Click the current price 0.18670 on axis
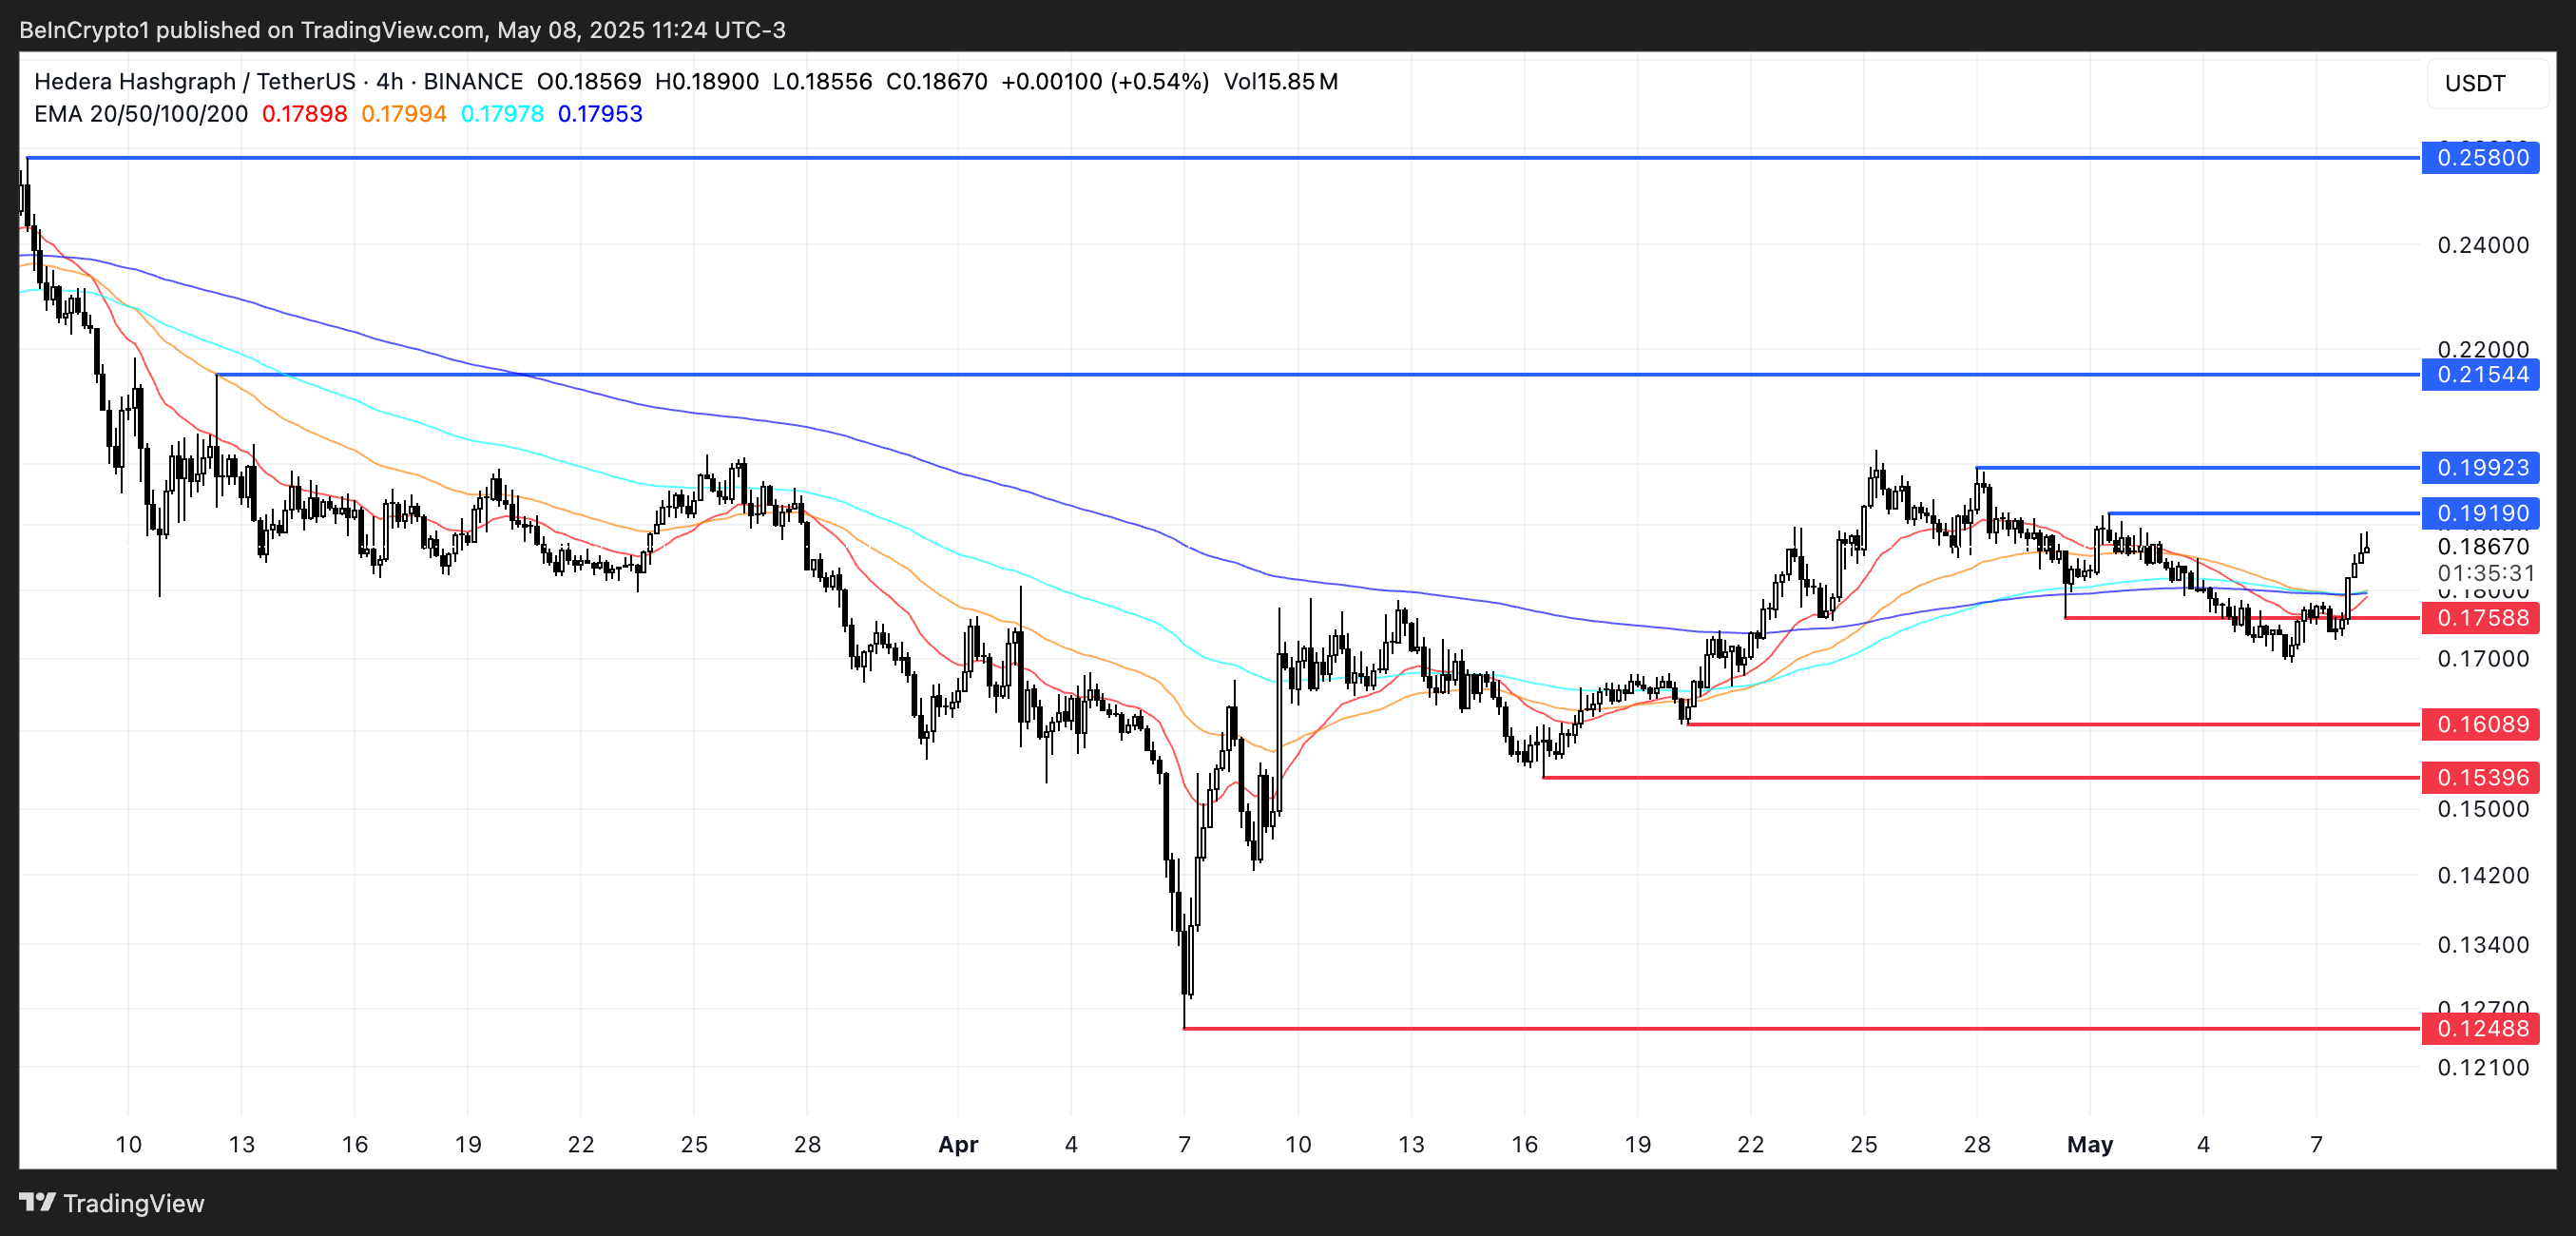Image resolution: width=2576 pixels, height=1236 pixels. (x=2482, y=547)
